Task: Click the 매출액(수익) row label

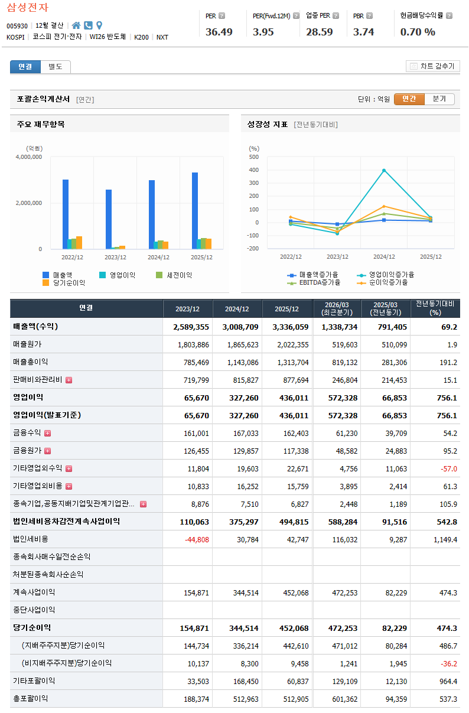Action: [35, 327]
